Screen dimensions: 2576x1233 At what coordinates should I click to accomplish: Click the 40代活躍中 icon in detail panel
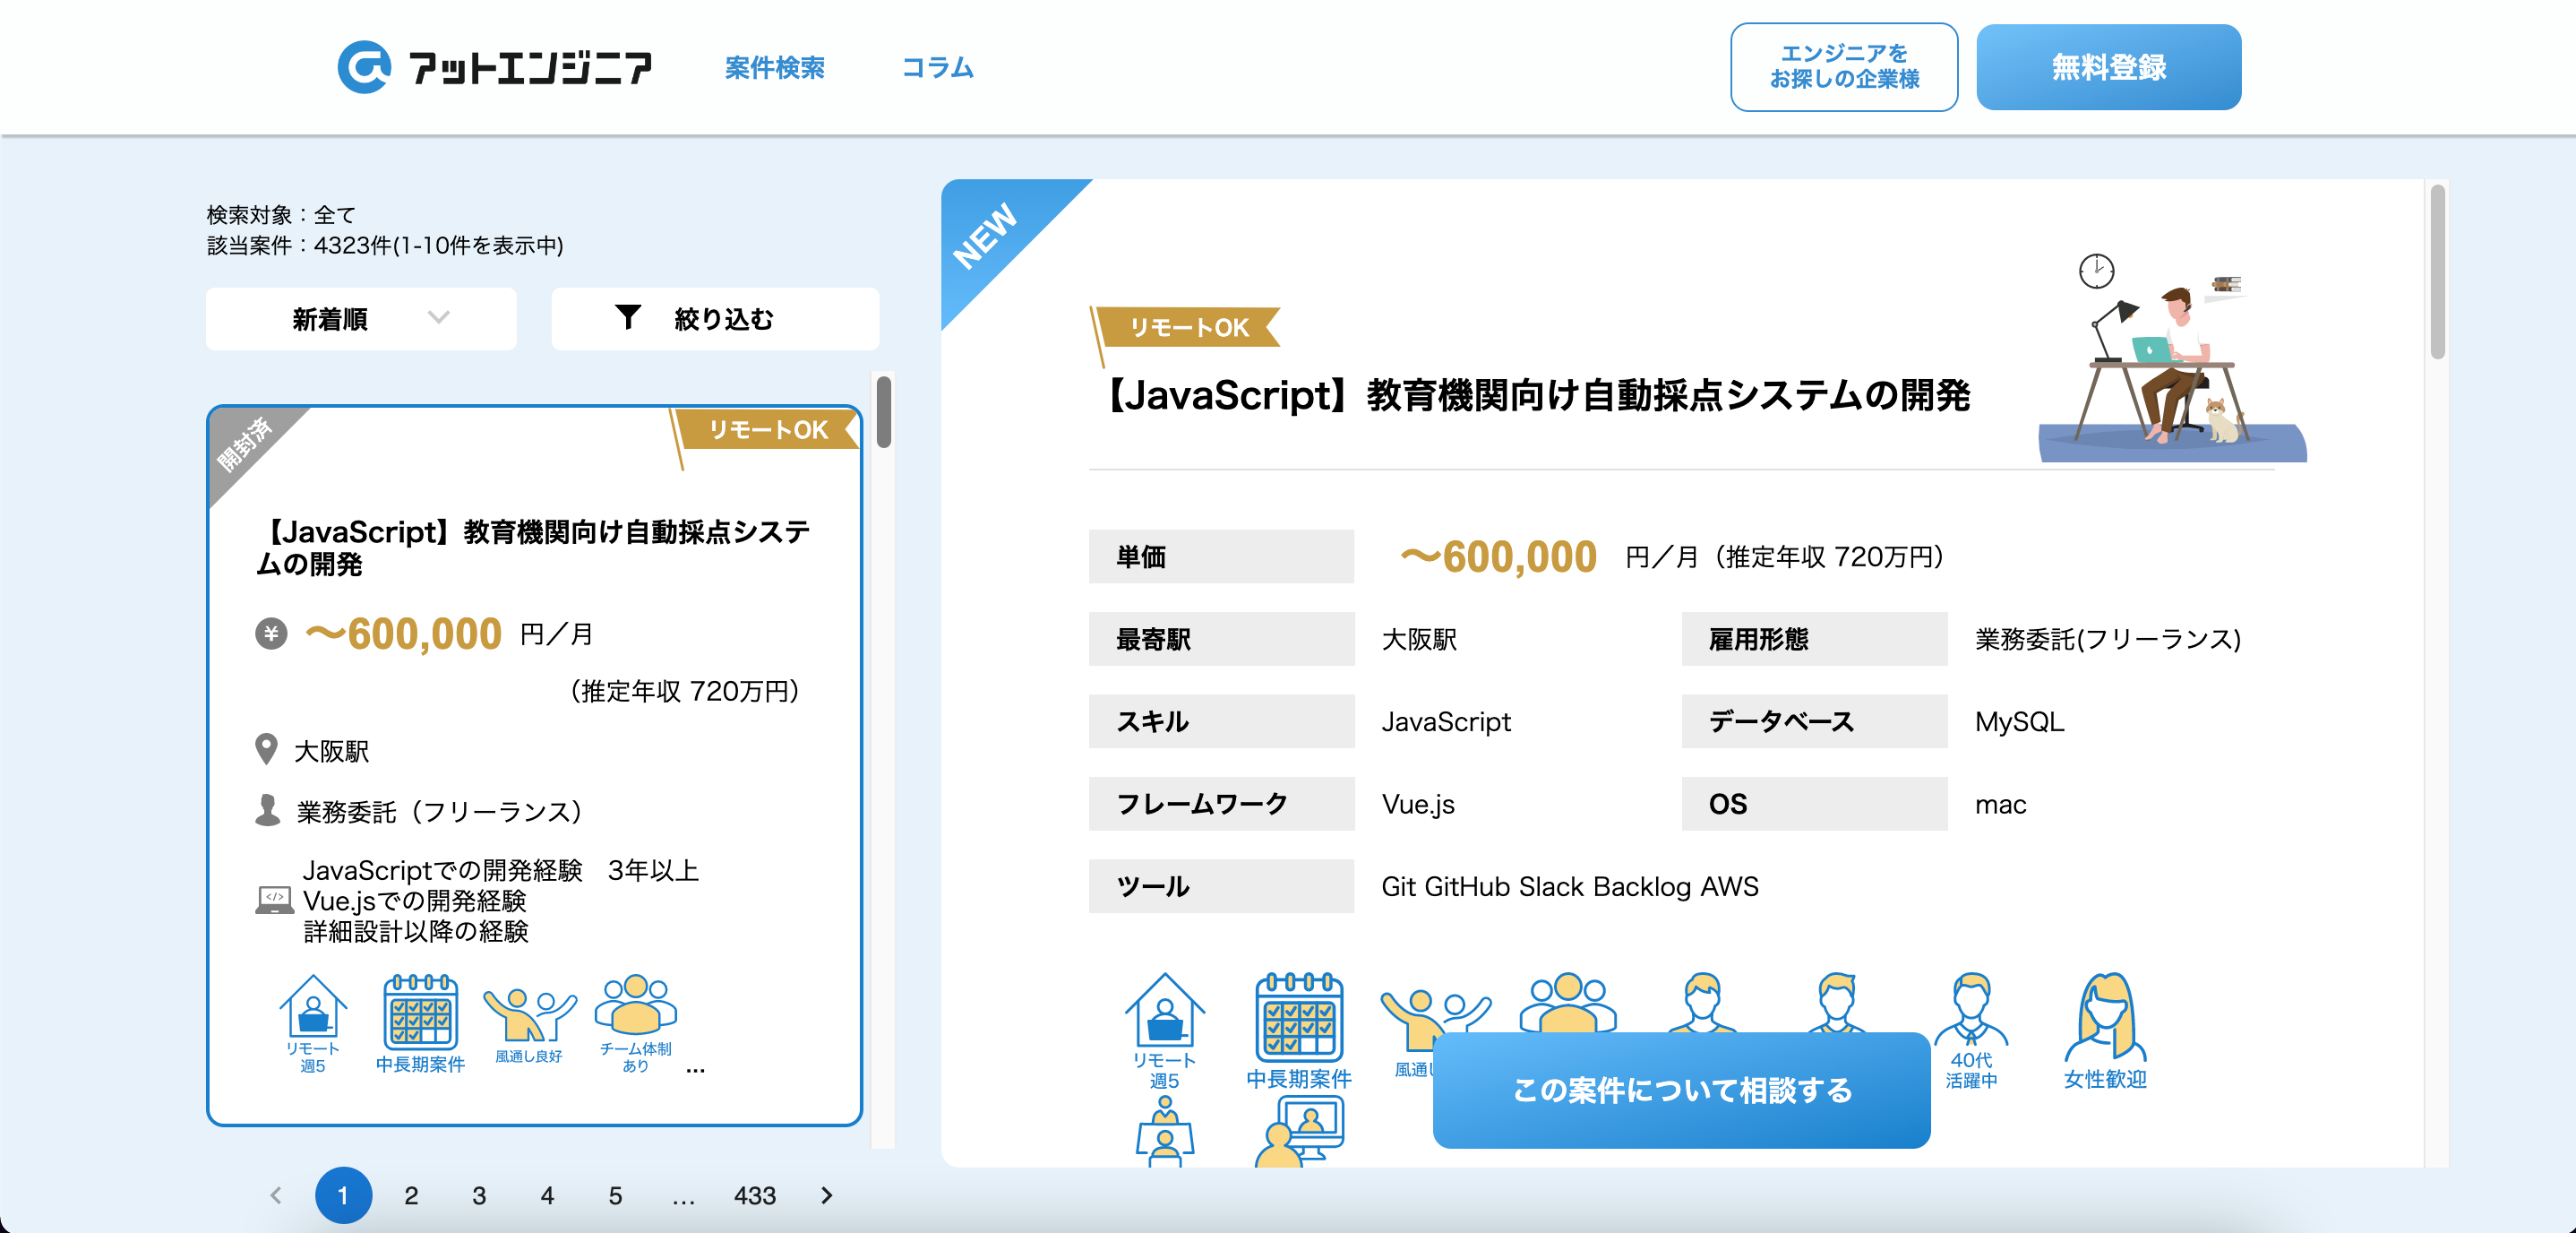pos(1970,1011)
